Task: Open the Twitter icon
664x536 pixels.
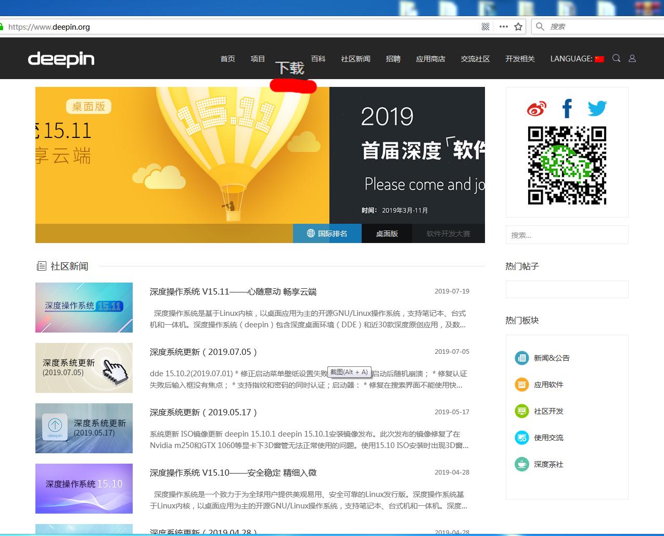Action: pyautogui.click(x=597, y=108)
